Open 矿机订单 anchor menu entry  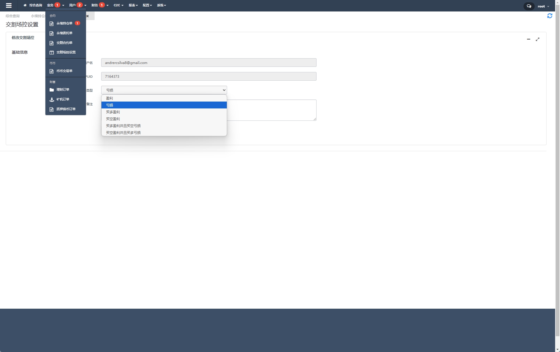pos(63,99)
